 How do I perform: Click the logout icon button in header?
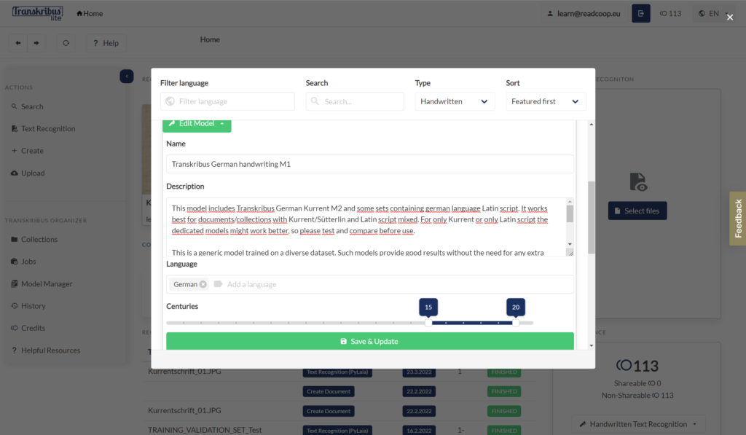point(641,13)
